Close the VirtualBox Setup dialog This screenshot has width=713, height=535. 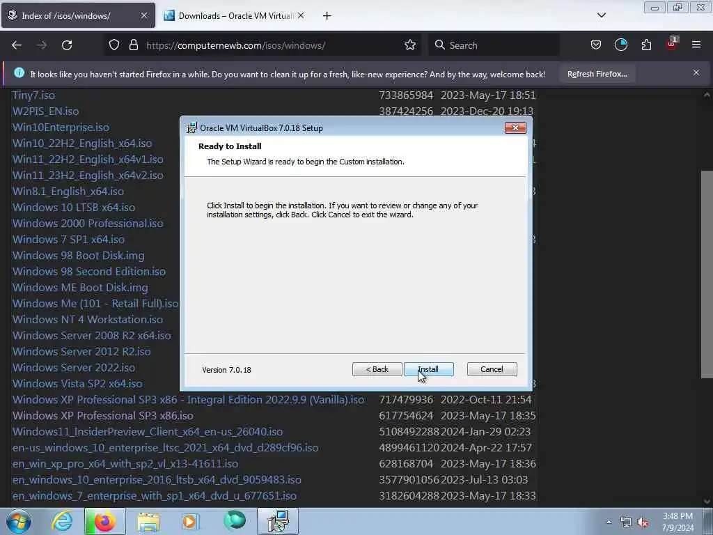tap(515, 128)
